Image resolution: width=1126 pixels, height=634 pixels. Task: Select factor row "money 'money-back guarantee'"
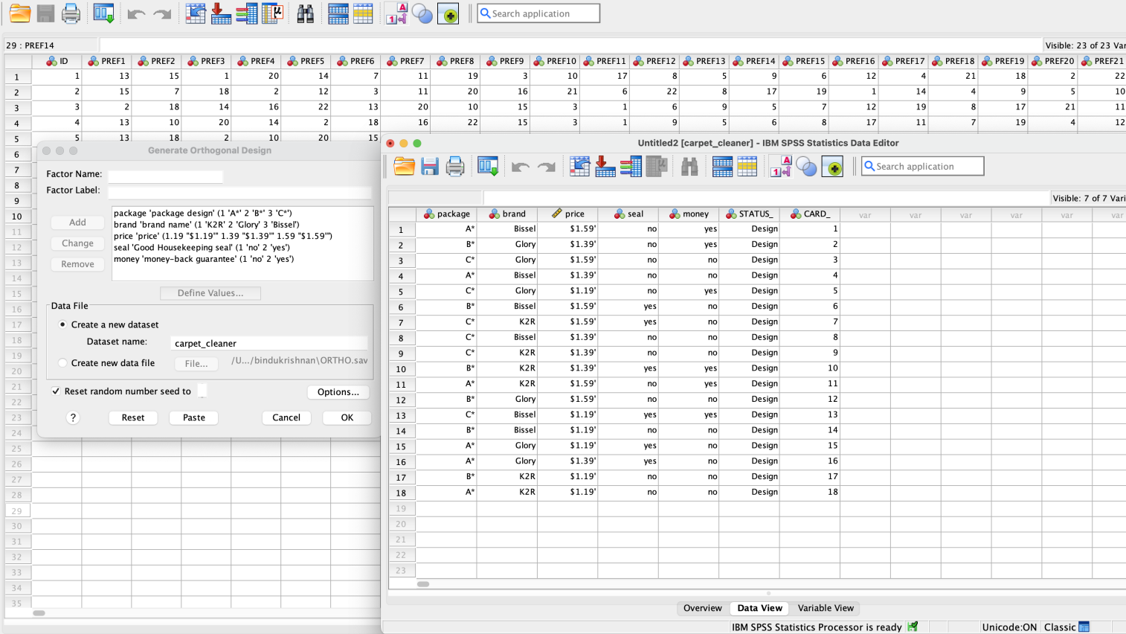click(204, 259)
